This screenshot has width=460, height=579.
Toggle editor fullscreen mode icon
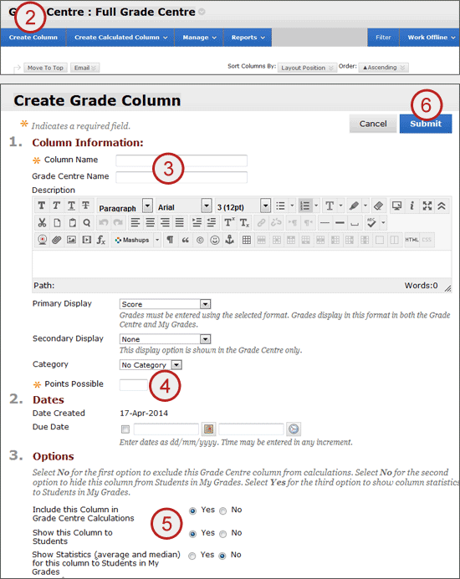[427, 206]
